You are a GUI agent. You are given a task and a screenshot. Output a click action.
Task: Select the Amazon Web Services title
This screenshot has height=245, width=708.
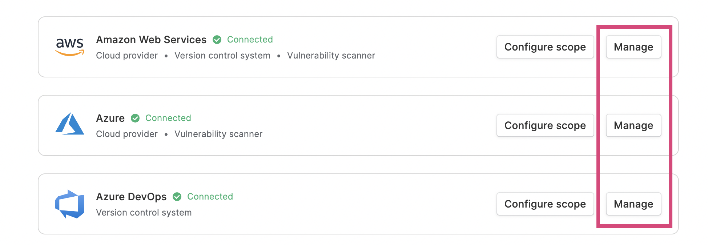[x=151, y=40]
